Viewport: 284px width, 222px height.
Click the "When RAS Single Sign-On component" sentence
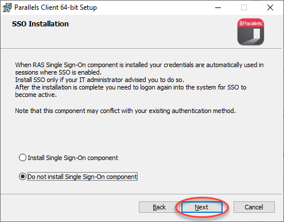click(139, 65)
